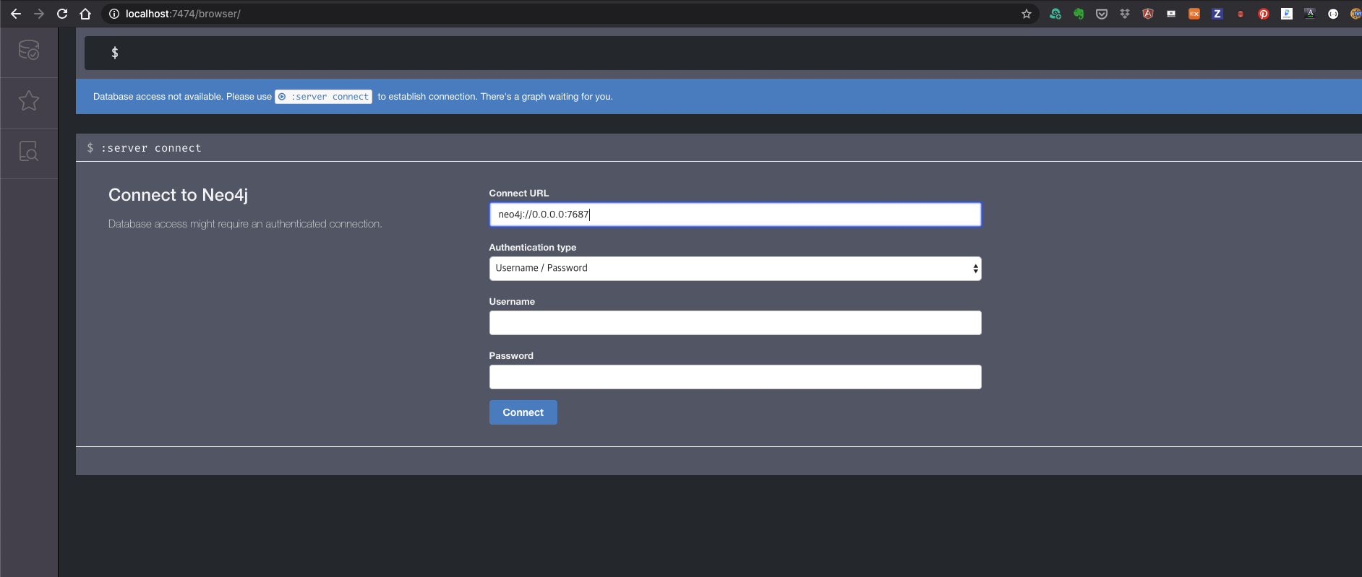This screenshot has height=577, width=1362.
Task: Open the blue Z extension icon
Action: 1217,14
